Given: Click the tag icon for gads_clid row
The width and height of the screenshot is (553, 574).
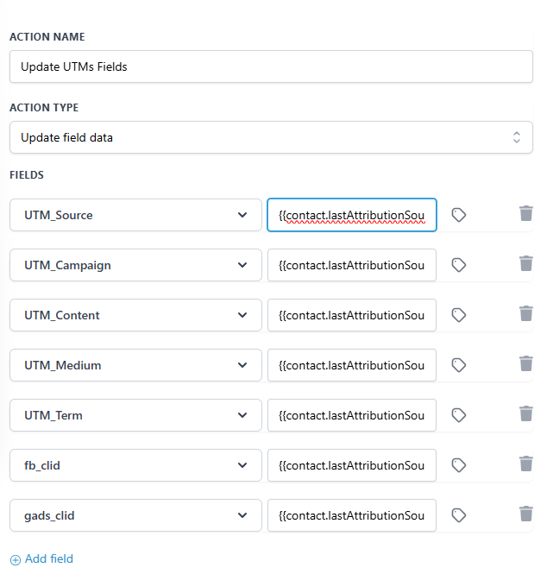Looking at the screenshot, I should [459, 515].
